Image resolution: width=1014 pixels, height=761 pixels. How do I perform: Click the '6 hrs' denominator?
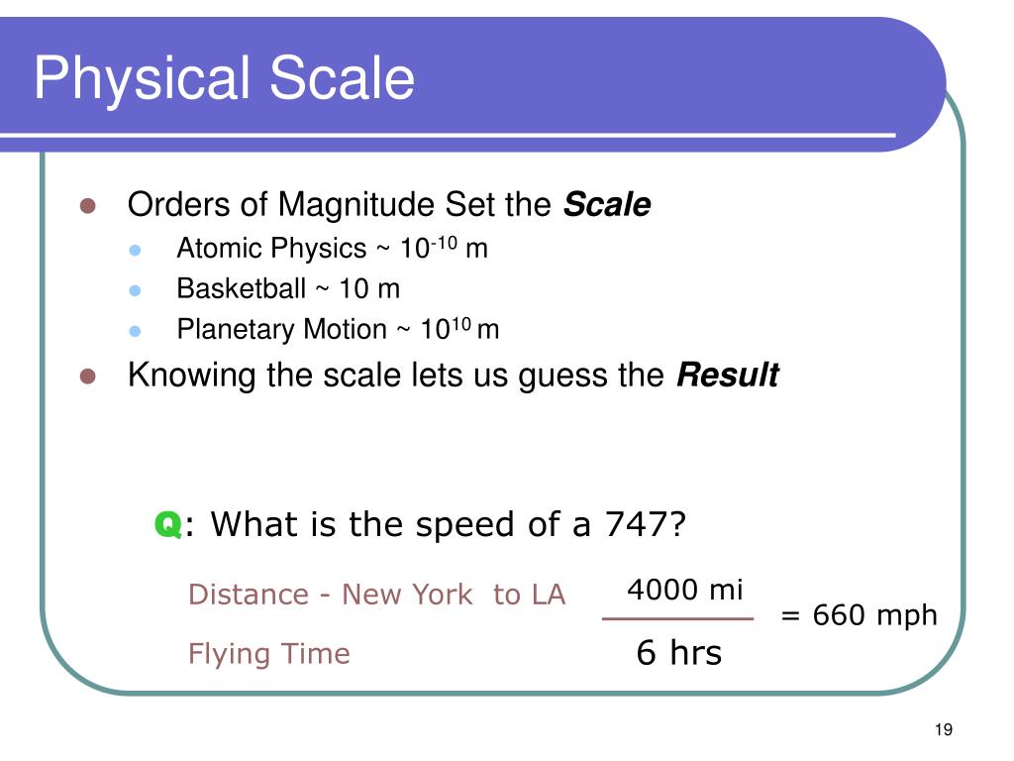click(x=679, y=652)
